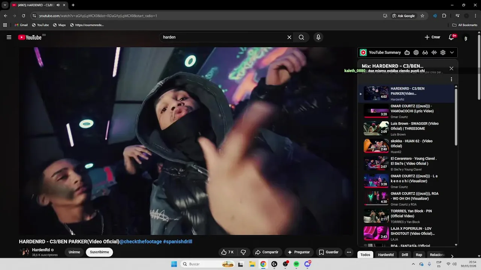Go to YouTube home via the logo
Viewport: 481px width, 270px height.
pos(30,37)
